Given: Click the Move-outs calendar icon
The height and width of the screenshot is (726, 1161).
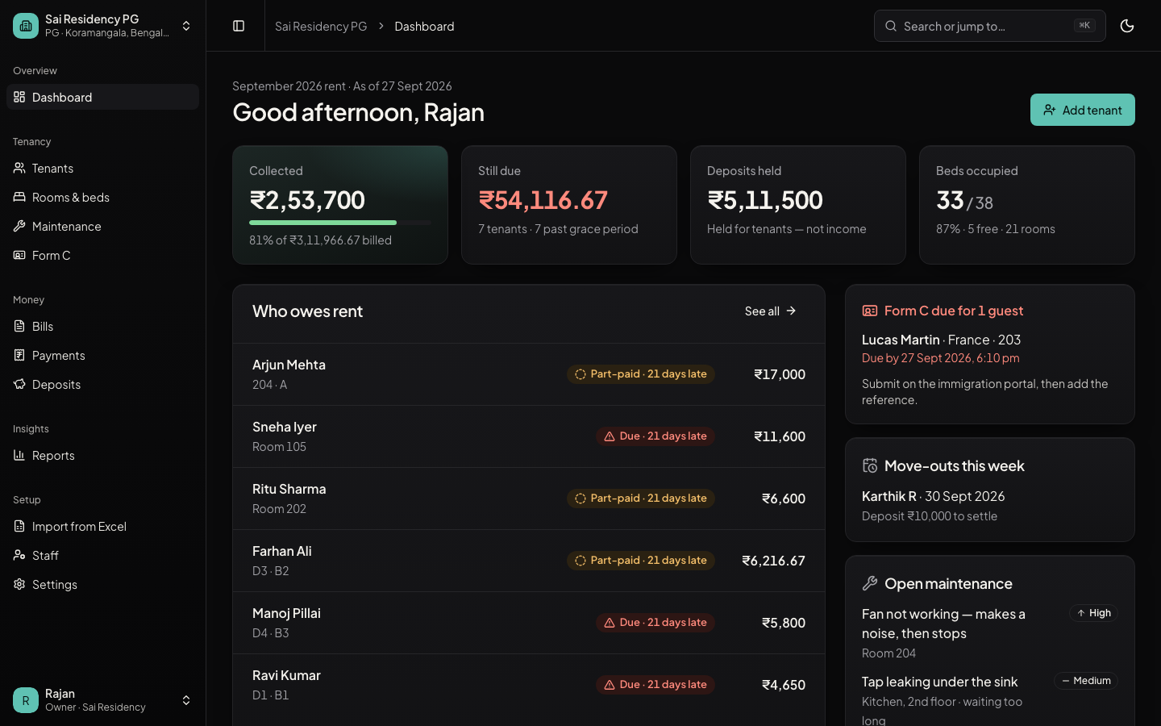Looking at the screenshot, I should click(870, 465).
